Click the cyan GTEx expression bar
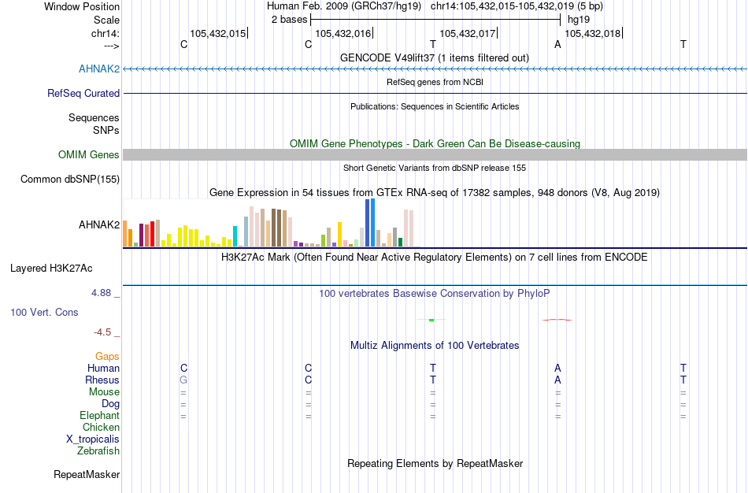The image size is (748, 493). (235, 236)
